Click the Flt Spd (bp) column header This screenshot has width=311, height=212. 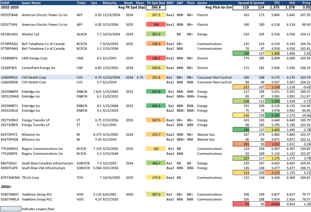[156, 3]
